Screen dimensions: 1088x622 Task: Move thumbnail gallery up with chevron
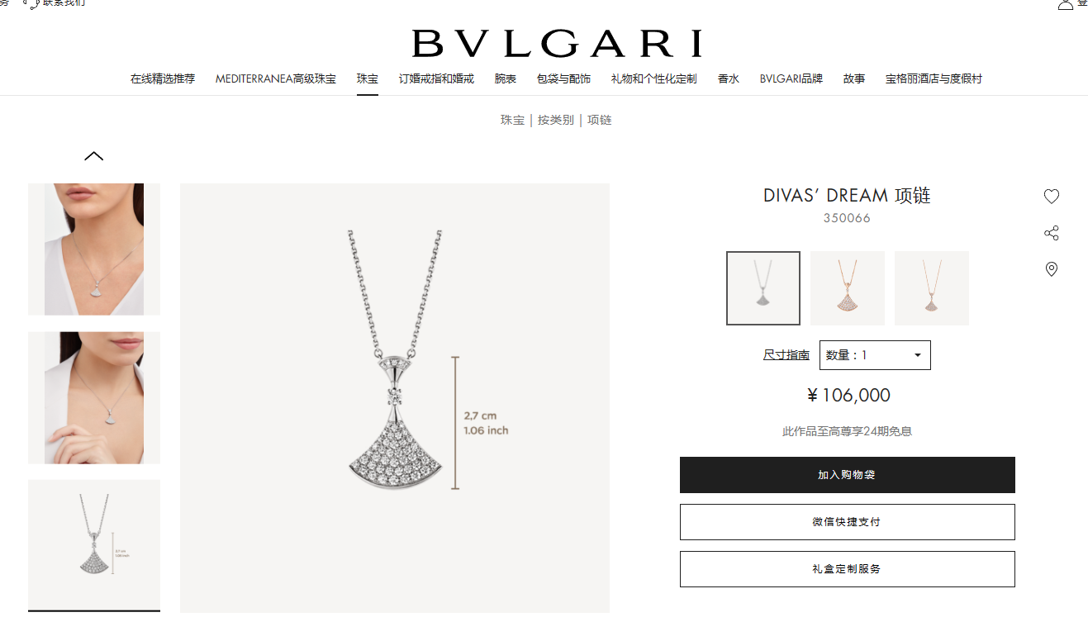point(93,156)
